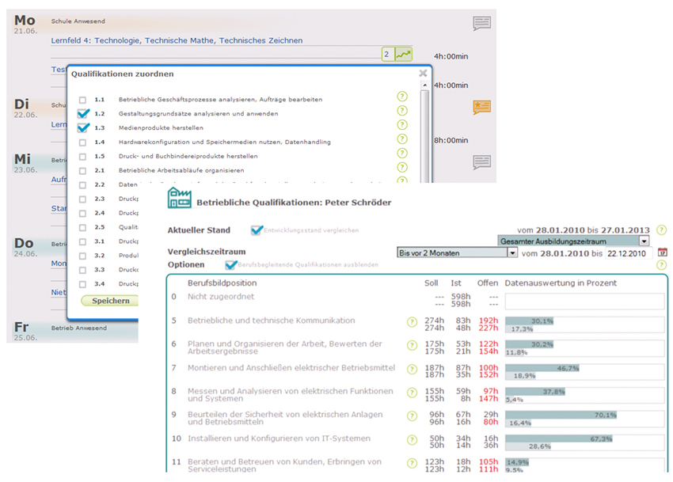Click 'Medienprodukte herstellen' label in the dialog

pos(161,128)
